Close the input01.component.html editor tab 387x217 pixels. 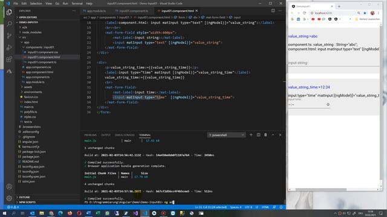[x=197, y=11]
